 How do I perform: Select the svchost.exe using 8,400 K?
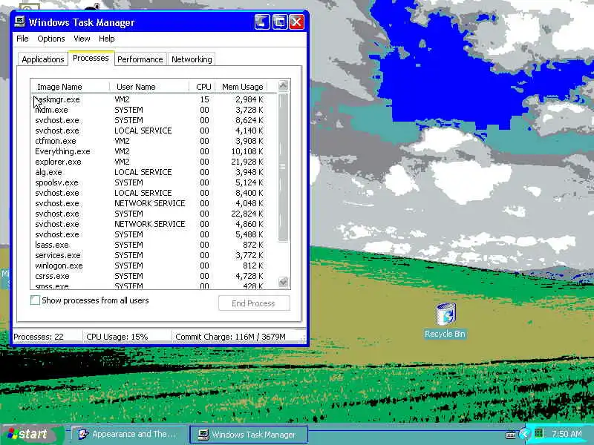point(149,193)
